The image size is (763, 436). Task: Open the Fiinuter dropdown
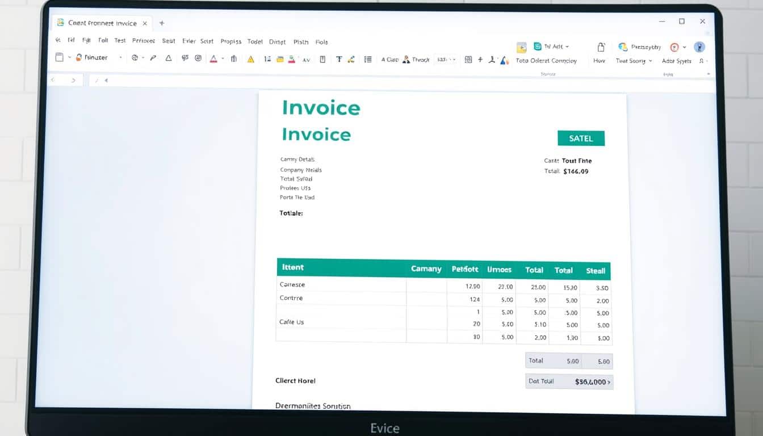click(120, 58)
